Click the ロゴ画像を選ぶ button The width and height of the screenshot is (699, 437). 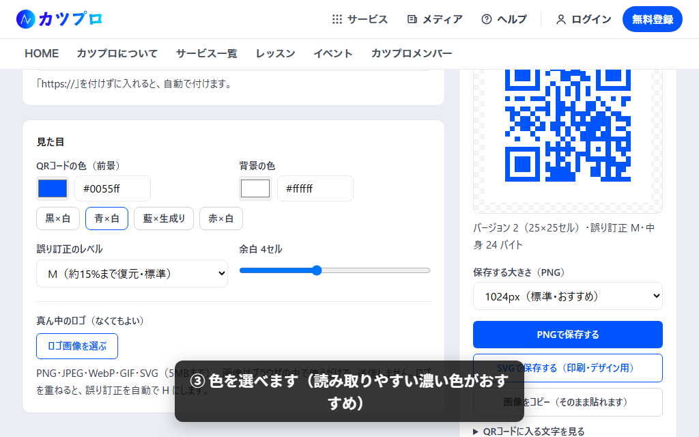77,346
